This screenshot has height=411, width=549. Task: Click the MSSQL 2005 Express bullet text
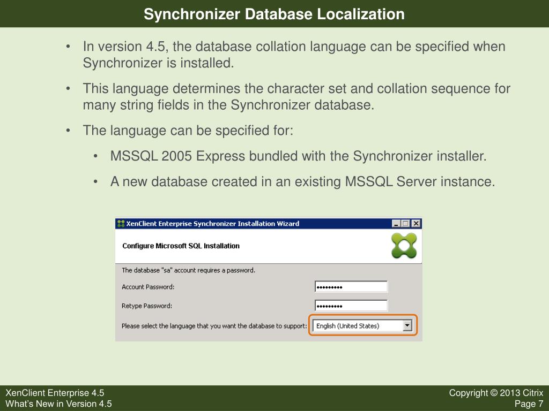(298, 156)
